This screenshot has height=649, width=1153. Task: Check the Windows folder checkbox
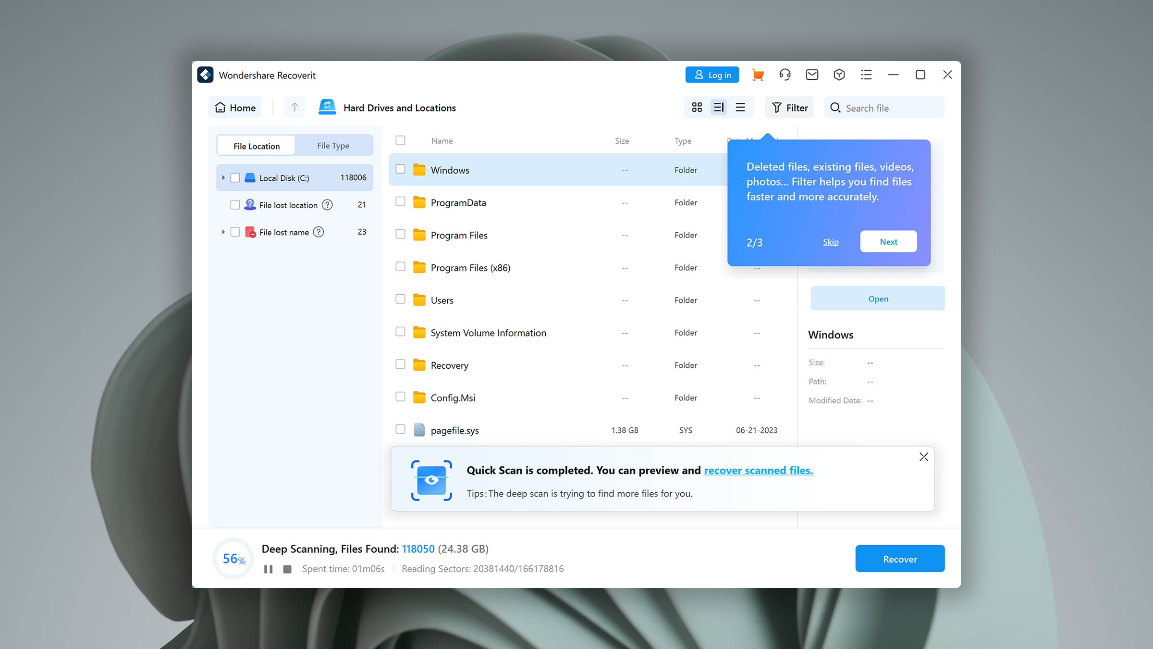400,169
